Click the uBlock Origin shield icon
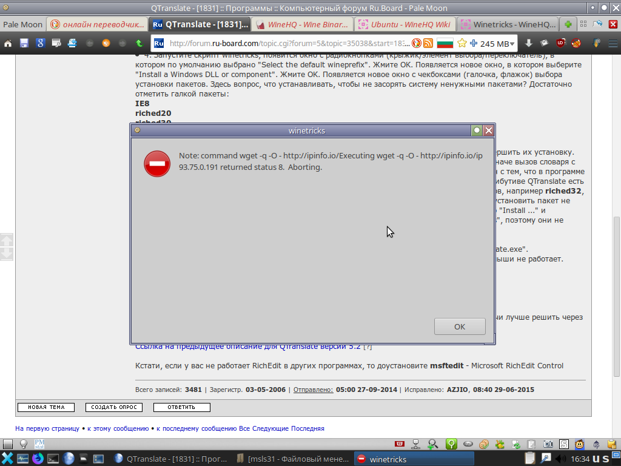 pyautogui.click(x=560, y=43)
